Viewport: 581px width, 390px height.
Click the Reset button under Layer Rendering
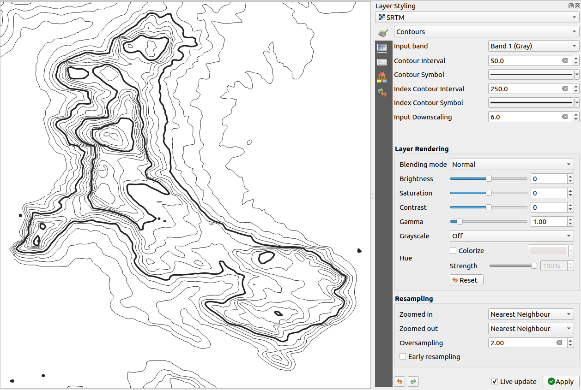click(466, 280)
